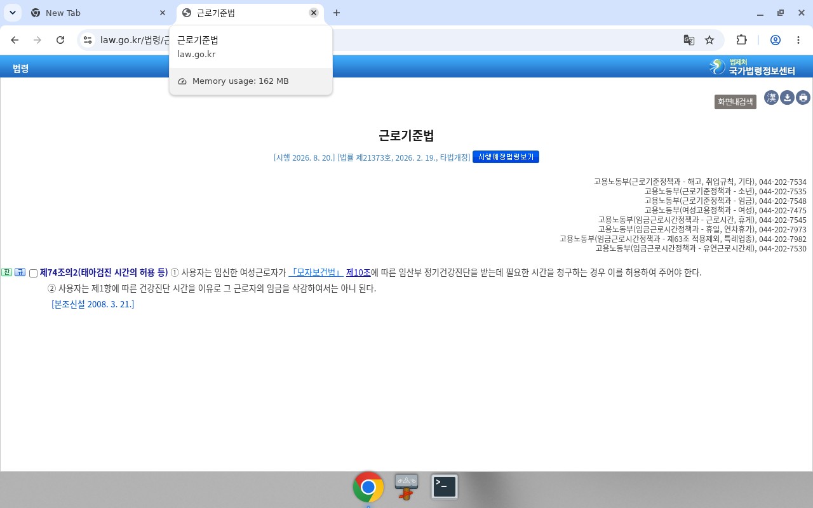The height and width of the screenshot is (508, 813).
Task: Open the Chrome three-dot menu
Action: tap(798, 40)
